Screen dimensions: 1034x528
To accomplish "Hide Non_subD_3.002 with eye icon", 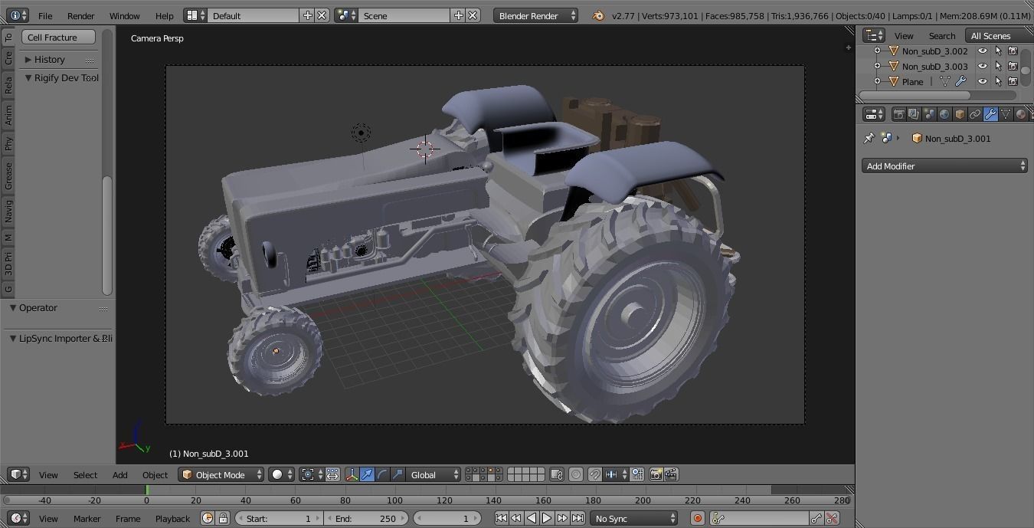I will pos(983,51).
